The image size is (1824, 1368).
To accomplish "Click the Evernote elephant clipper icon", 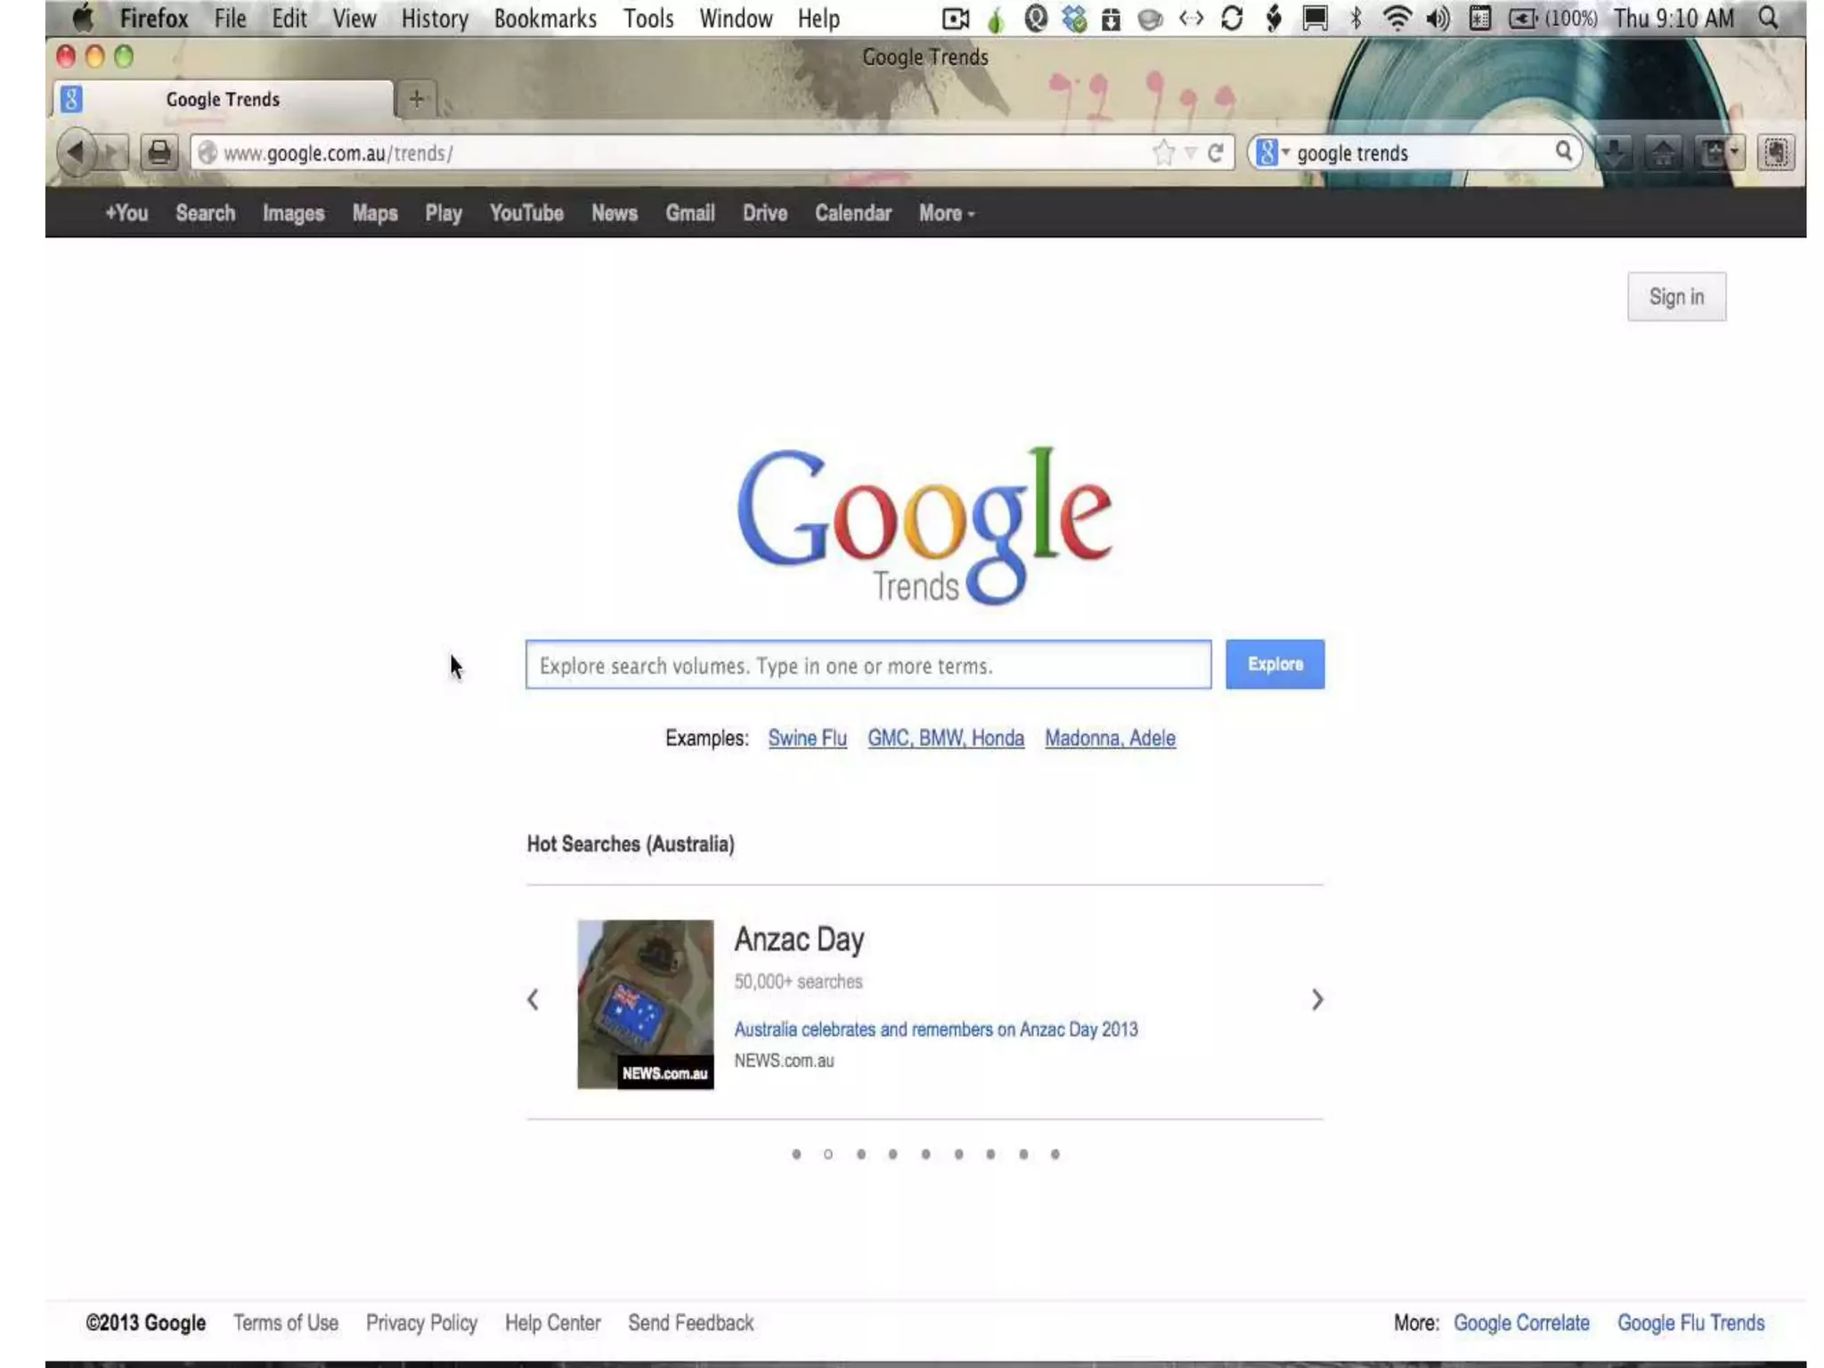I will [1776, 152].
